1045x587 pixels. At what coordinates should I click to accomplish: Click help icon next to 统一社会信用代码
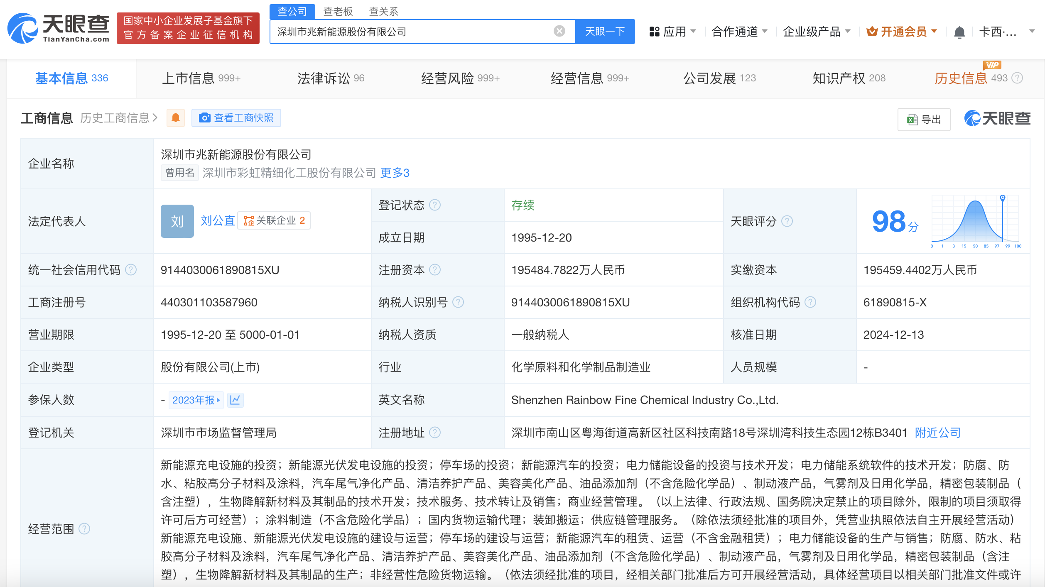coord(131,270)
